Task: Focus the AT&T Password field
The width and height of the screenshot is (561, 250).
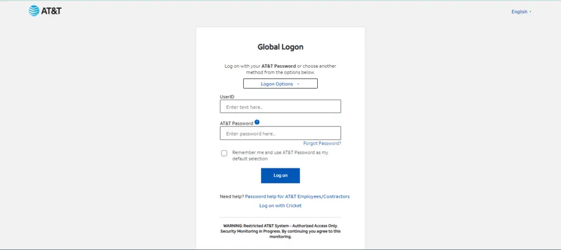Action: coord(280,133)
